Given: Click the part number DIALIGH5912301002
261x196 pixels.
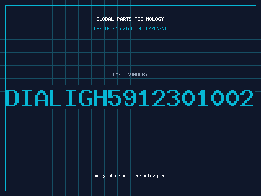Looking at the screenshot, I should 129,98.
